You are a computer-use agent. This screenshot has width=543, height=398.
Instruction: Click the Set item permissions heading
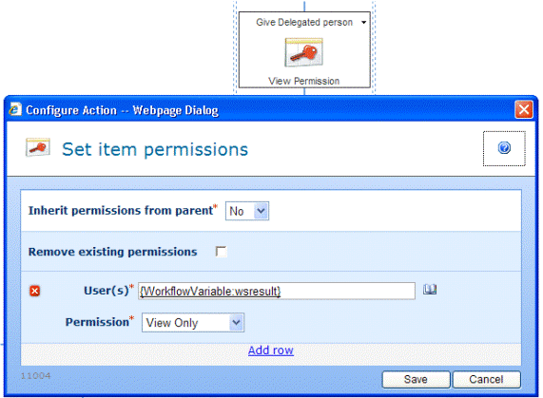coord(155,149)
